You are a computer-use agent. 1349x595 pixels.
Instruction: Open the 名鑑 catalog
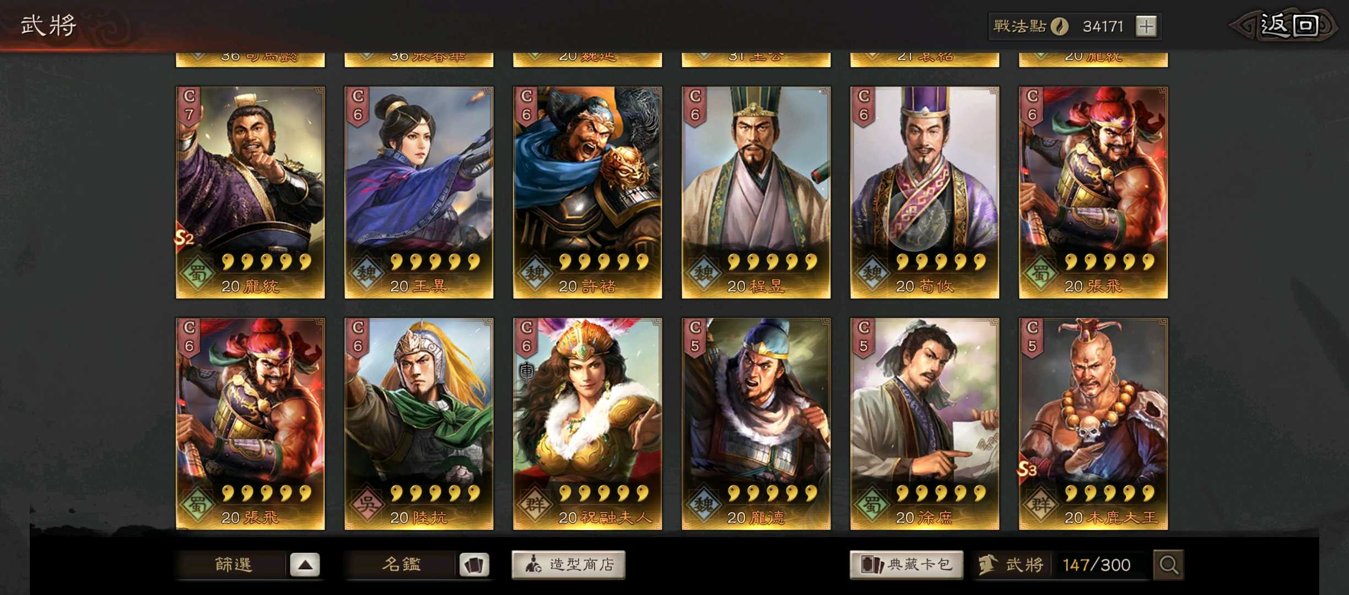[402, 565]
